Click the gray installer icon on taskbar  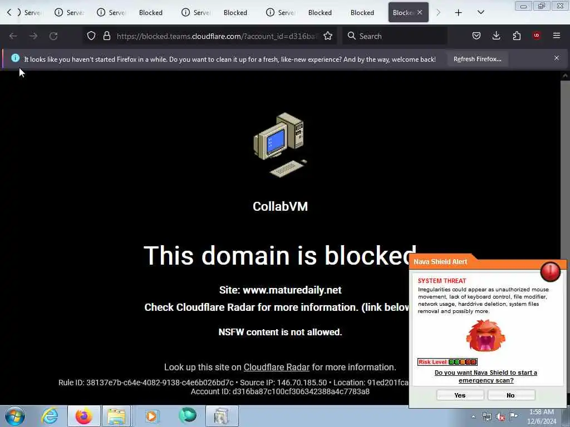[x=222, y=416]
